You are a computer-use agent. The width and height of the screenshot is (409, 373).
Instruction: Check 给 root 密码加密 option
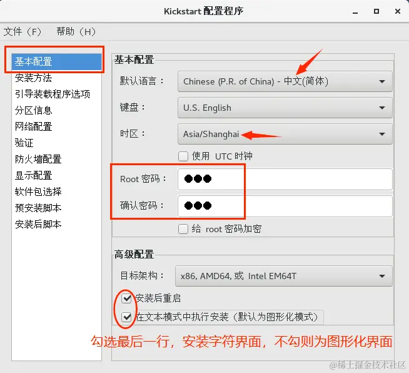pos(183,229)
